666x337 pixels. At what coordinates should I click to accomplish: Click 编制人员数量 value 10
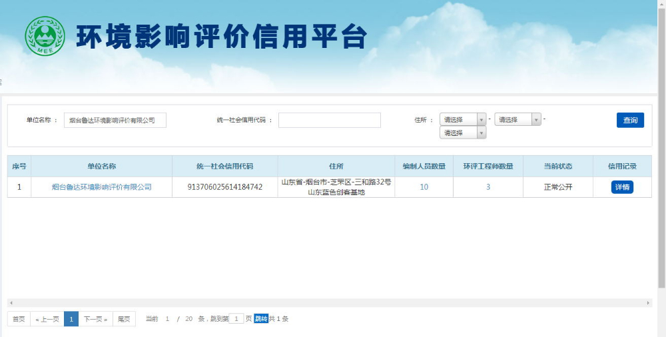(x=424, y=187)
